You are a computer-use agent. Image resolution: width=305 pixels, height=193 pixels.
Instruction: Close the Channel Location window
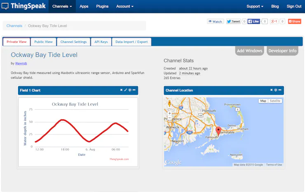click(271, 90)
